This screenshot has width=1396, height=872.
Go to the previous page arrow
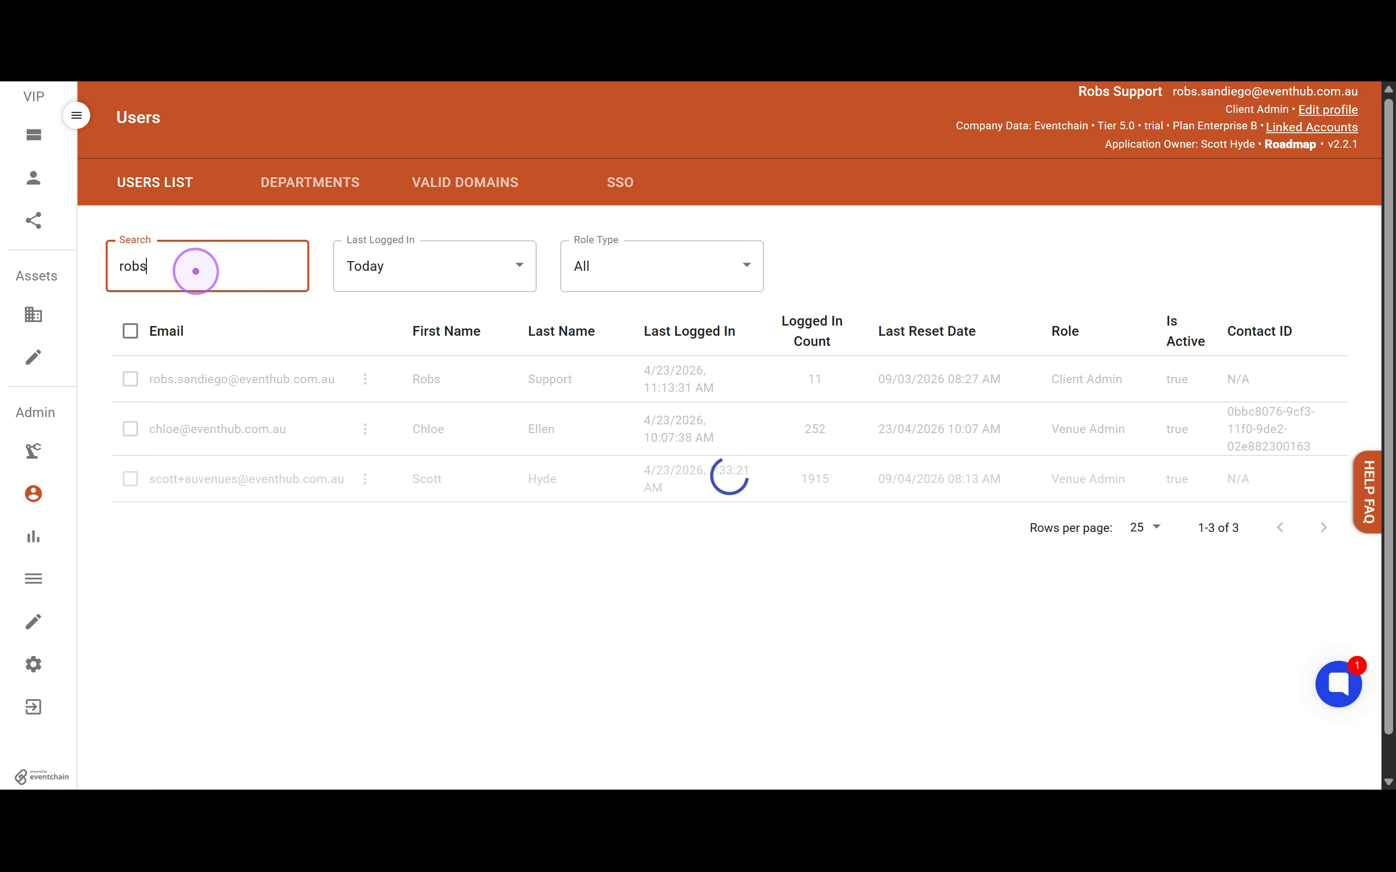coord(1280,527)
